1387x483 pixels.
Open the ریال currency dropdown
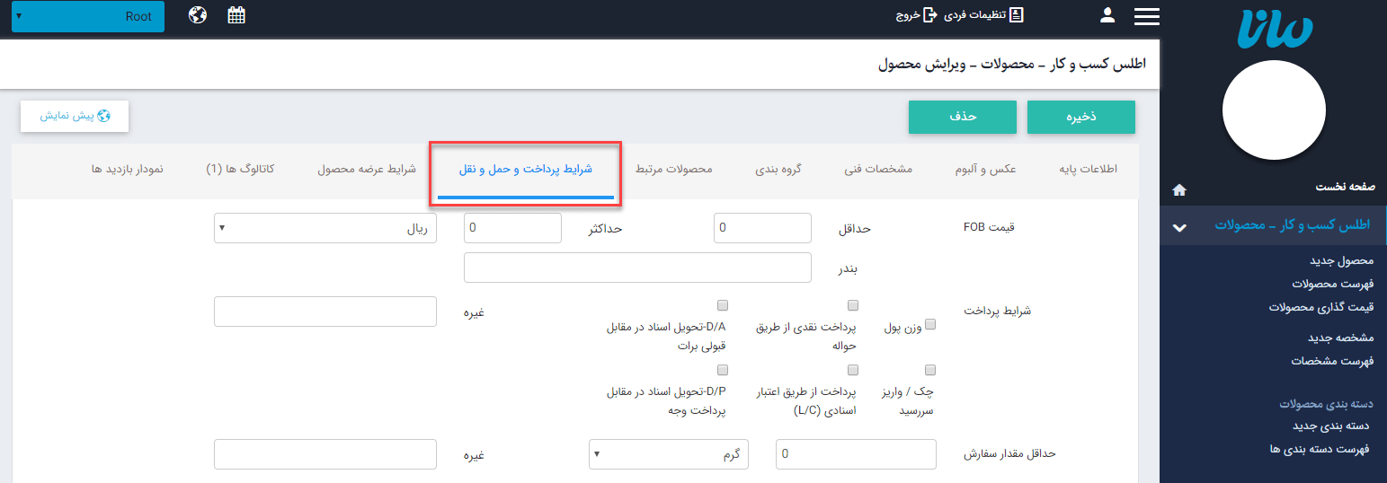325,228
